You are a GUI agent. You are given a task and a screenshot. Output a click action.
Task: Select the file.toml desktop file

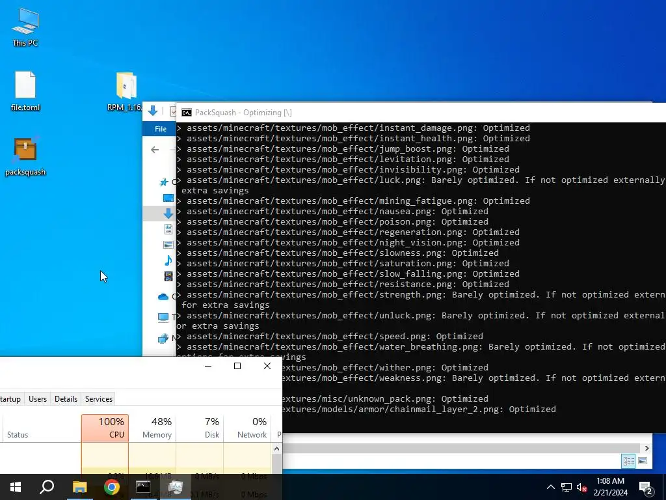(25, 91)
